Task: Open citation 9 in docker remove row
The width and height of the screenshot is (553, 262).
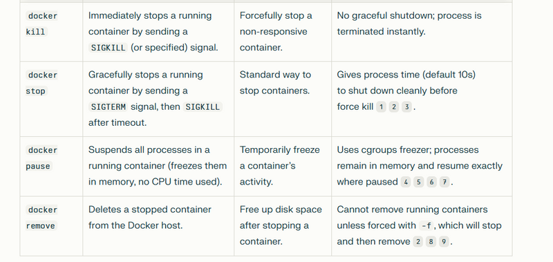Action: pyautogui.click(x=444, y=242)
